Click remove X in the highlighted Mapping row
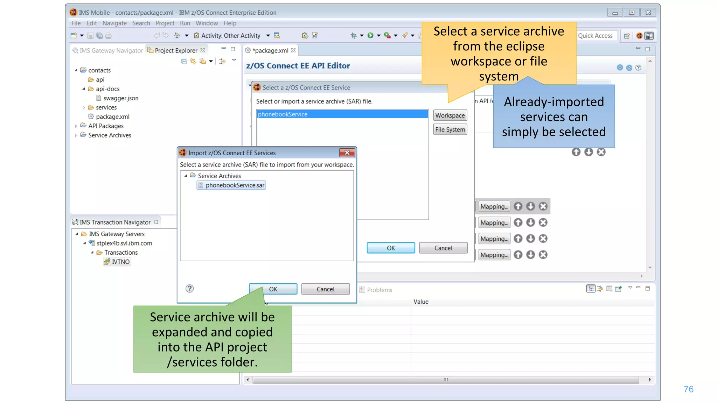This screenshot has height=403, width=717. 543,206
